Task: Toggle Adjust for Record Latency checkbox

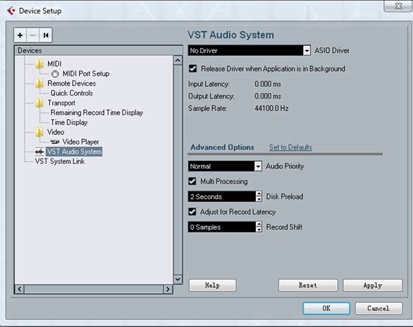Action: click(192, 212)
